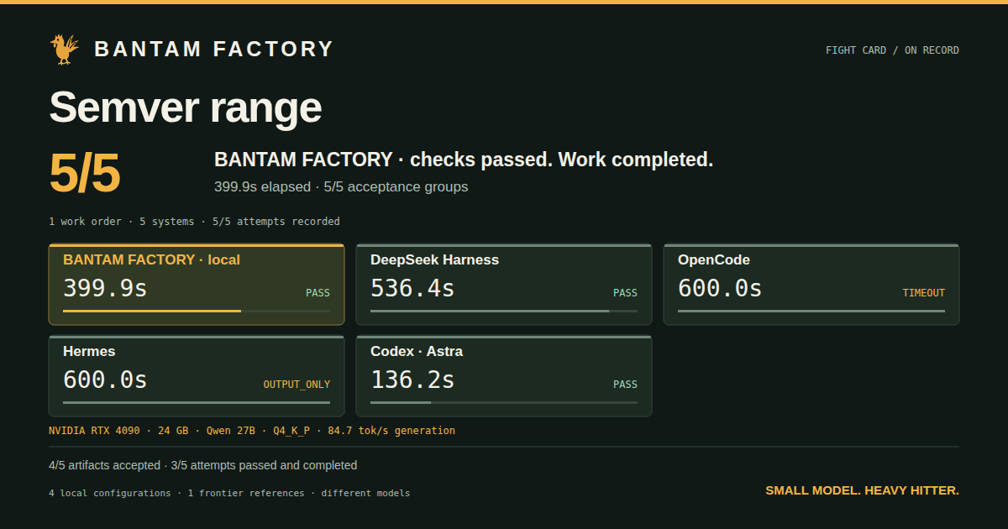Click the progress bar under 536.4s
The height and width of the screenshot is (529, 1008).
tap(490, 311)
